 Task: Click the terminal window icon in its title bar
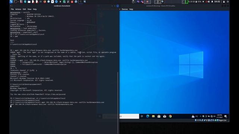coord(11,6)
